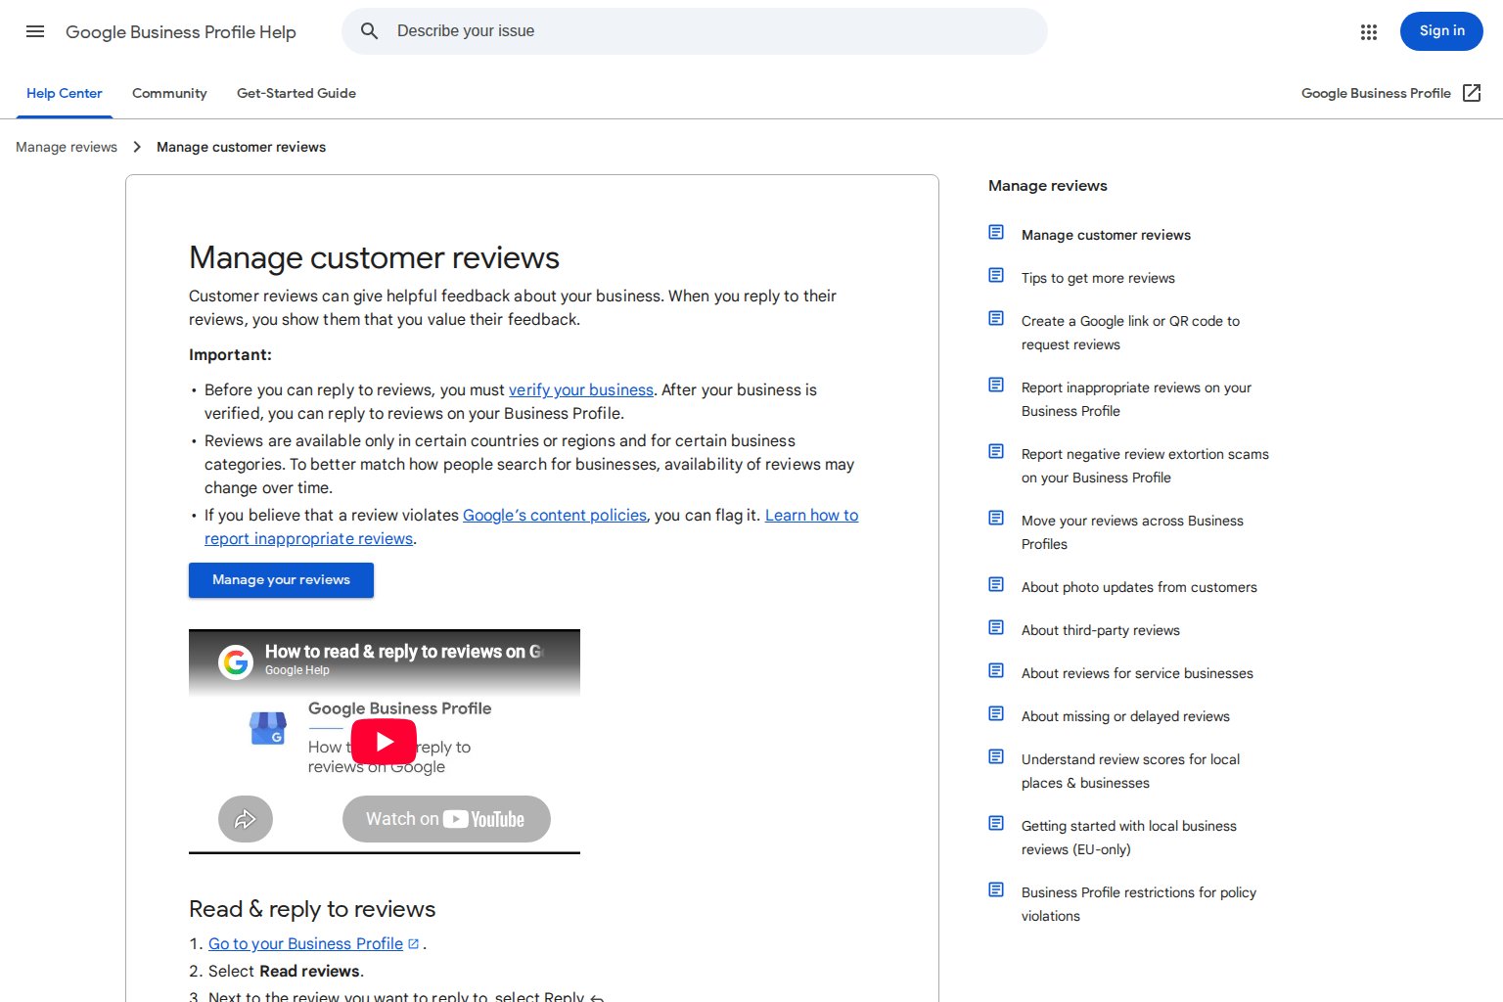Click the breadcrumb chevron arrow
The image size is (1503, 1002).
pyautogui.click(x=137, y=147)
